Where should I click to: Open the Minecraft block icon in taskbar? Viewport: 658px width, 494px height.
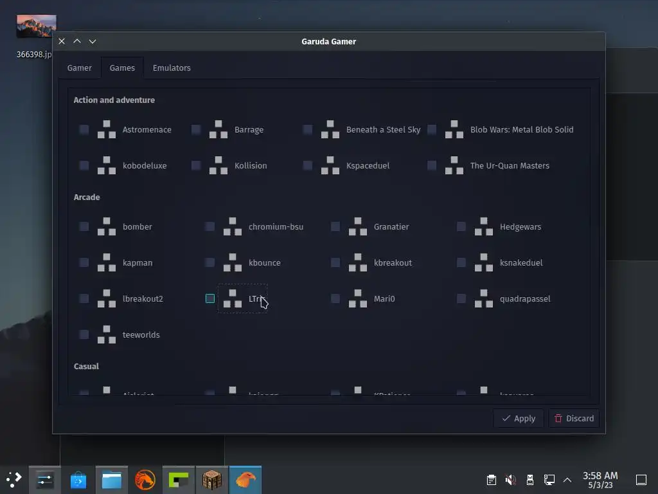[x=212, y=480]
